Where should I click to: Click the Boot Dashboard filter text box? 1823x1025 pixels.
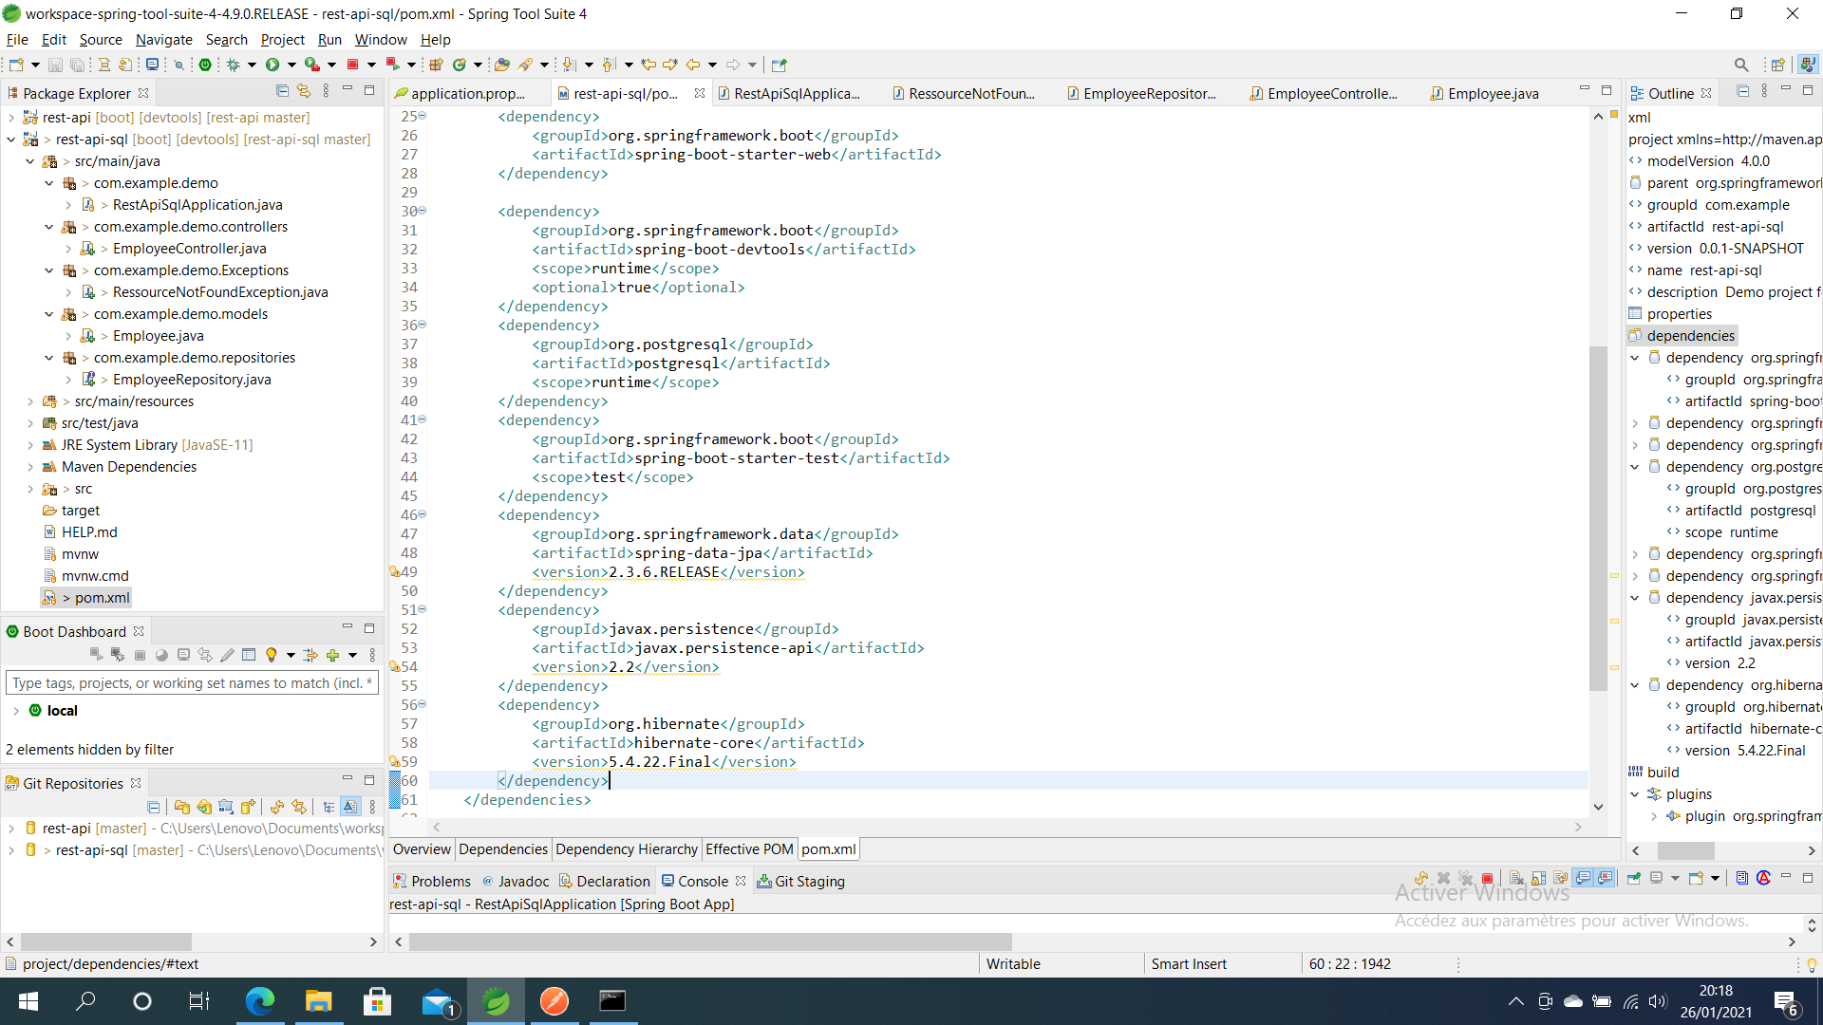tap(192, 683)
